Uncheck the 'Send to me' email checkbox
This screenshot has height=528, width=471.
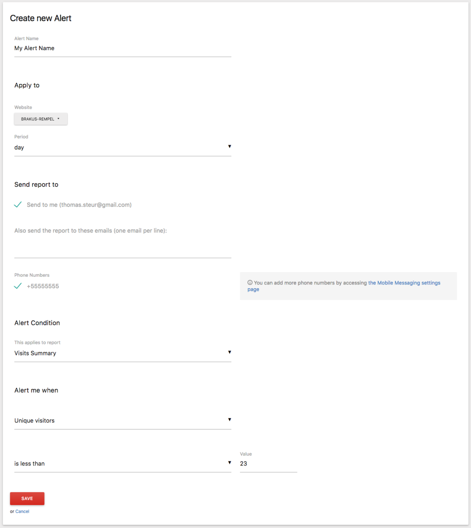click(18, 205)
